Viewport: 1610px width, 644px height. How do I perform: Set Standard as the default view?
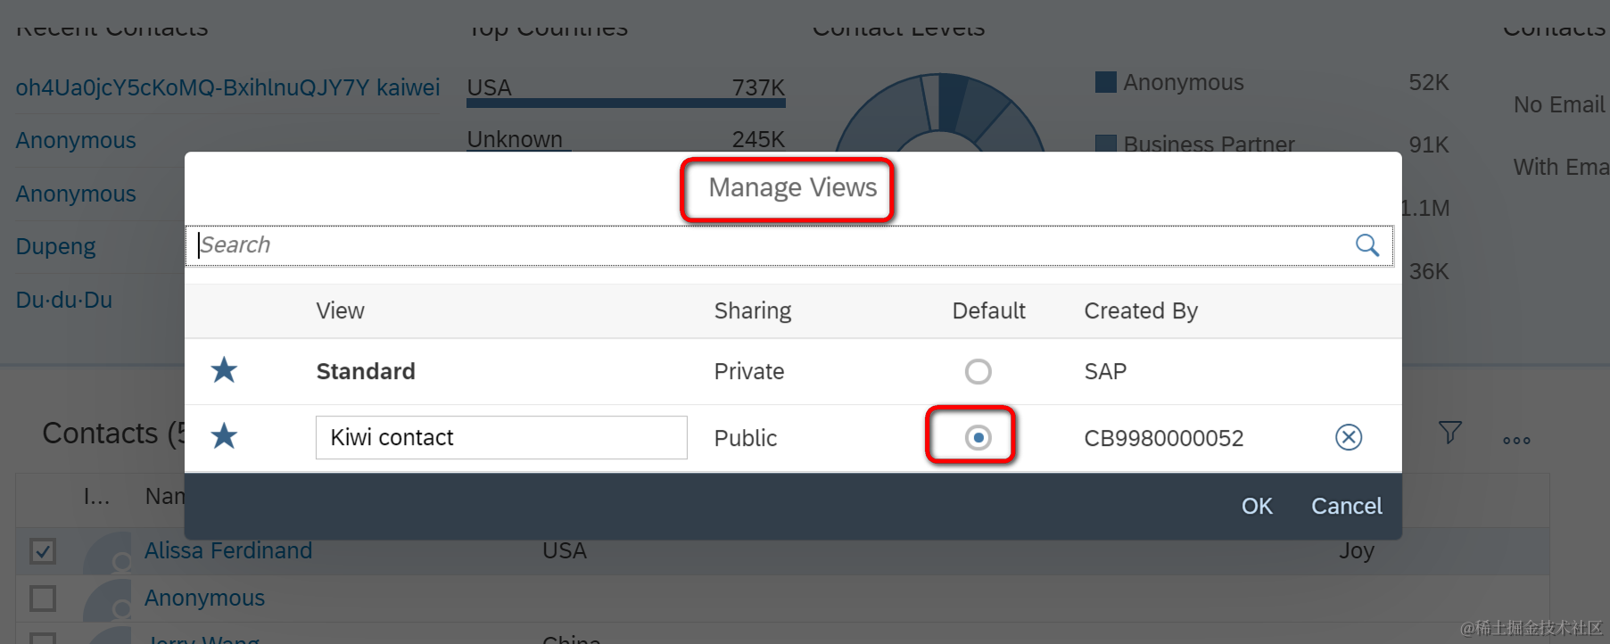pyautogui.click(x=978, y=371)
